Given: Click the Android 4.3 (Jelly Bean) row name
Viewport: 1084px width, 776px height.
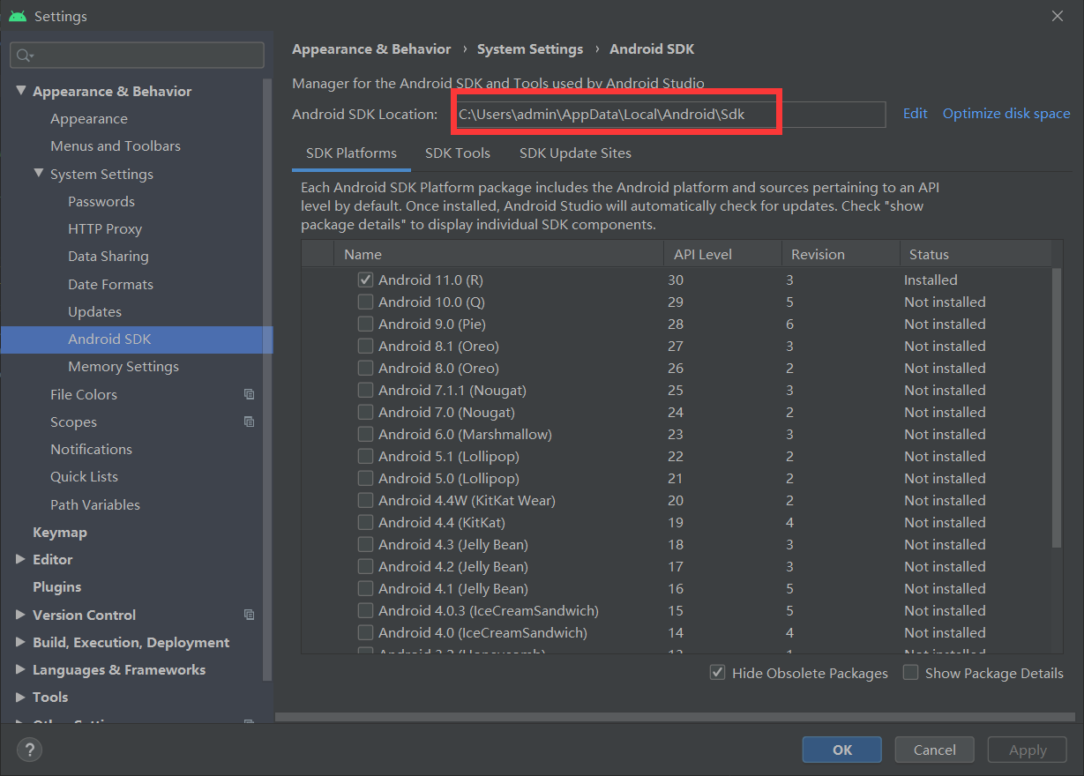Looking at the screenshot, I should pos(453,544).
